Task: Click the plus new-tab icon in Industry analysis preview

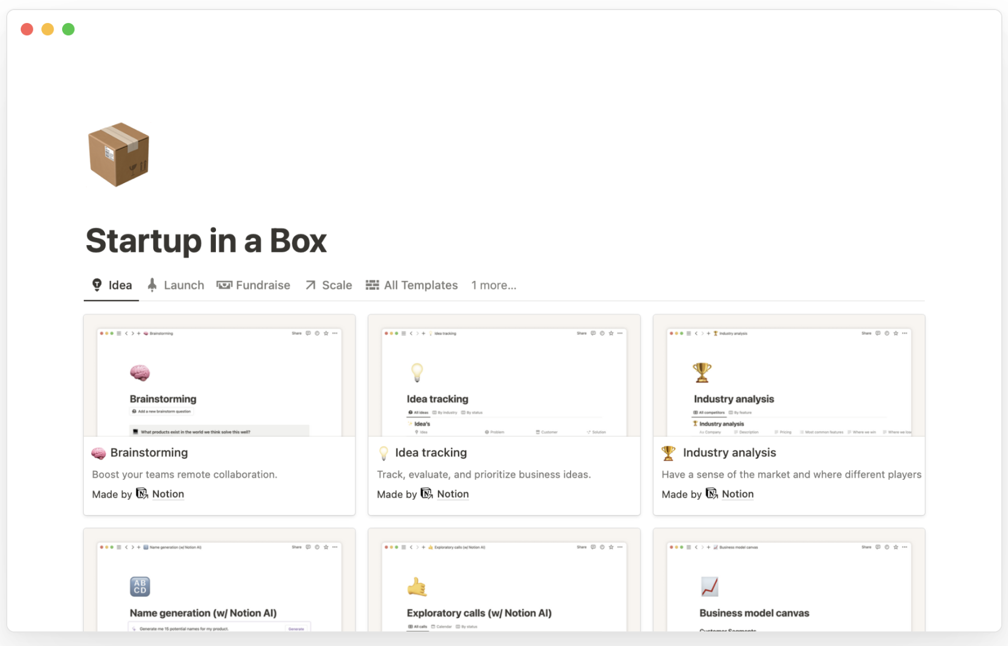Action: [709, 334]
